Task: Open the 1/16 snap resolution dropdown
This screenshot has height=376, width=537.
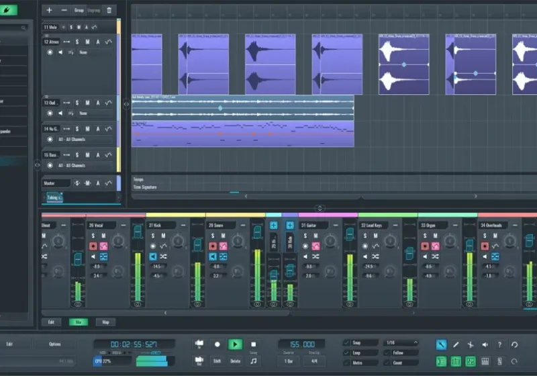Action: tap(401, 343)
